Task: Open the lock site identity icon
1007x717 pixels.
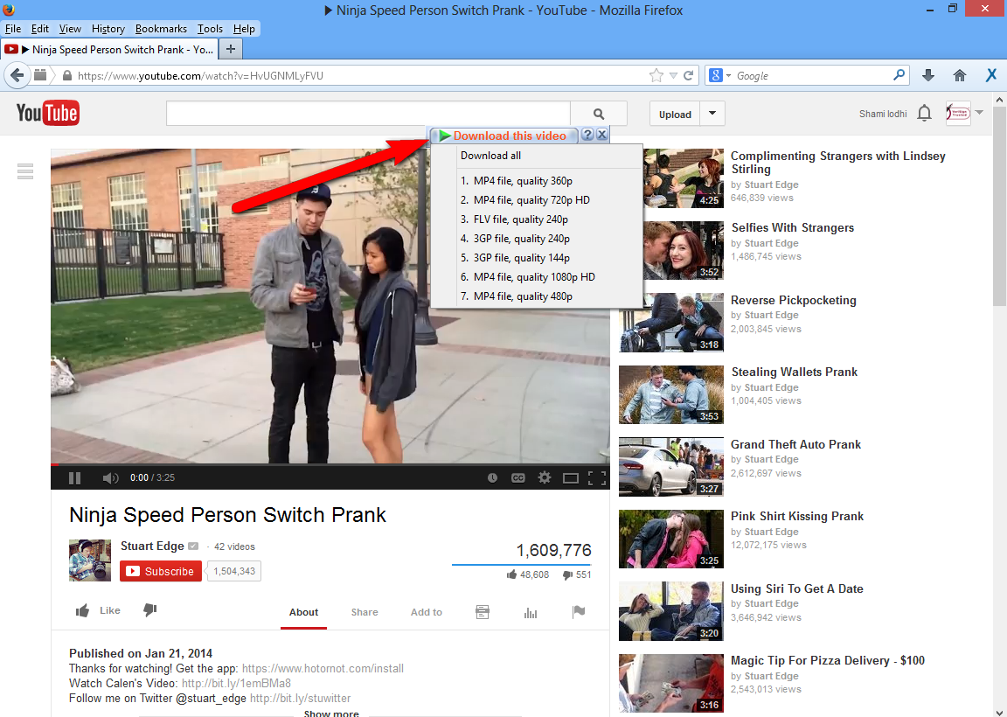Action: pyautogui.click(x=66, y=76)
